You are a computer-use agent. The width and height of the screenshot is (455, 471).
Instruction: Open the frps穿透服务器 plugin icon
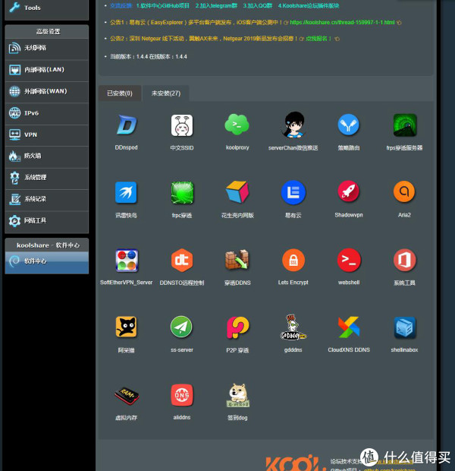[x=404, y=125]
